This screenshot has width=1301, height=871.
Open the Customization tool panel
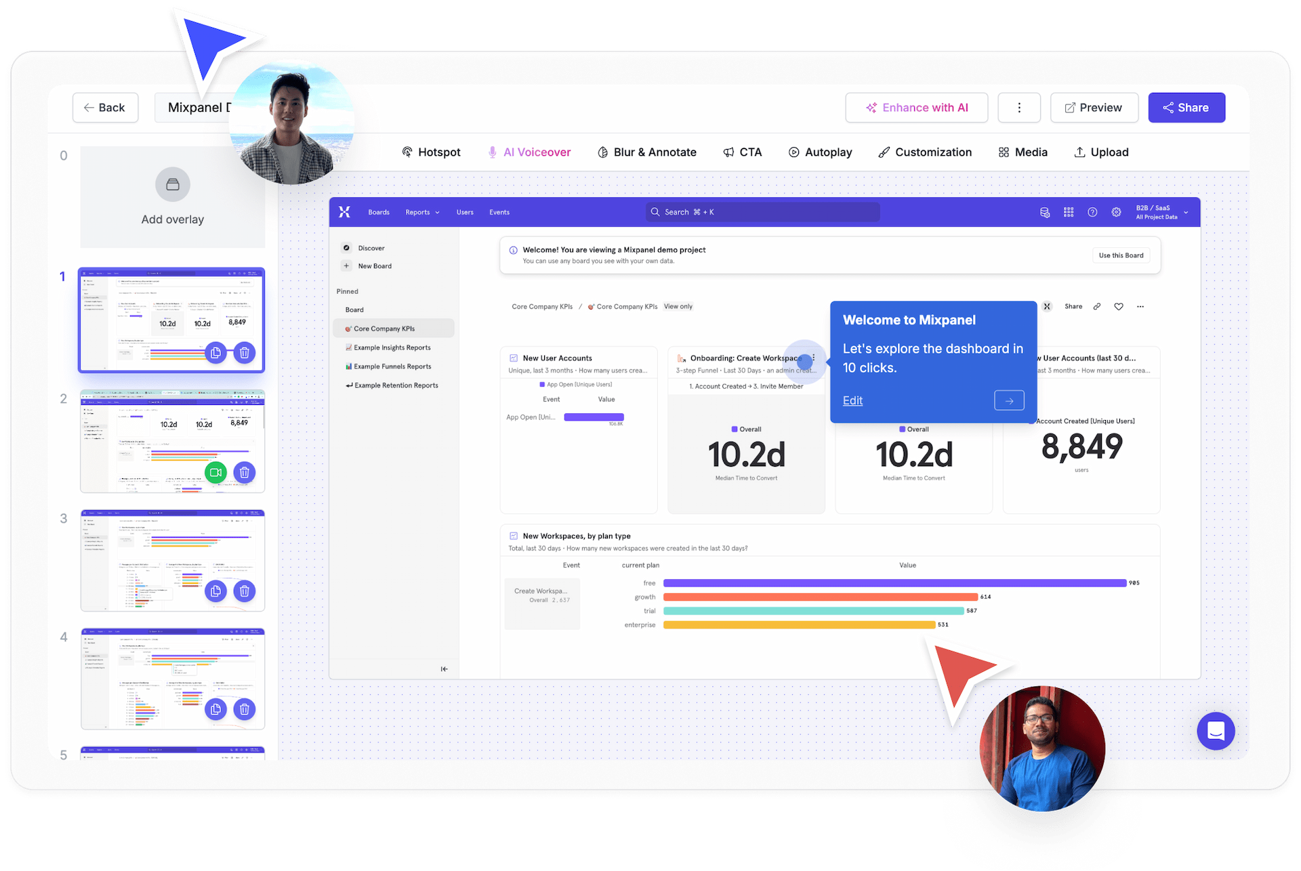[x=924, y=152]
